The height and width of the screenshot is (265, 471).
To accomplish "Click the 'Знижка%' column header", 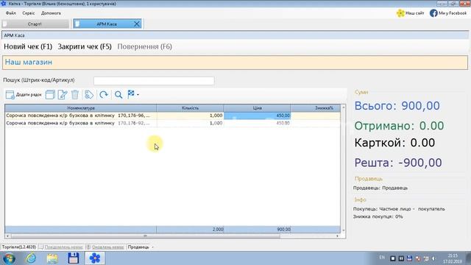I will point(316,108).
